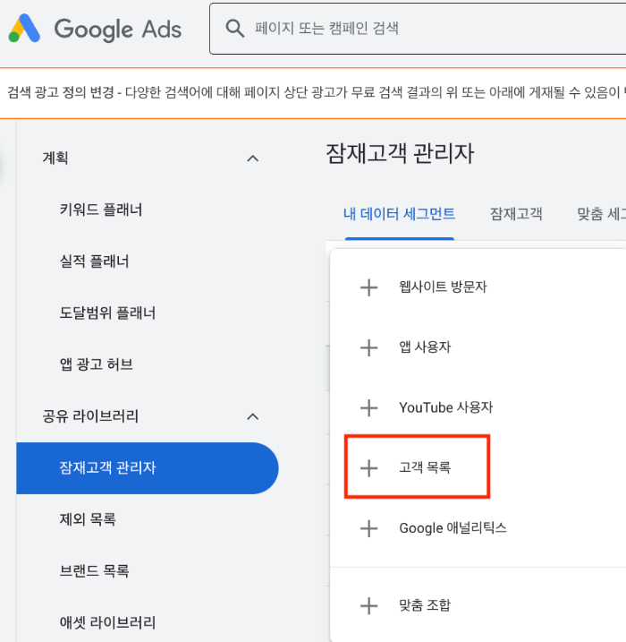Choose the 앱 사용자 segment option
Viewport: 626px width, 642px height.
(x=425, y=347)
